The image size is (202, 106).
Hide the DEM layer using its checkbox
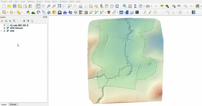pos(5,31)
